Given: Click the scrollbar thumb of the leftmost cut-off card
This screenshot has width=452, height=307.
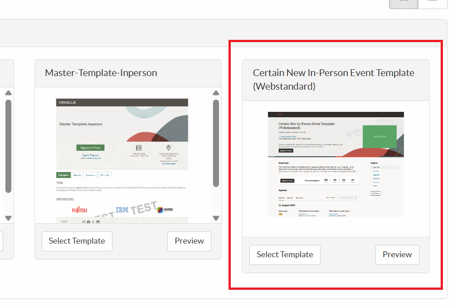Looking at the screenshot, I should pyautogui.click(x=8, y=146).
